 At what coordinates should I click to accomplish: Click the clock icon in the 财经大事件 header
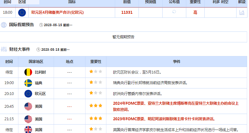(x=38, y=50)
